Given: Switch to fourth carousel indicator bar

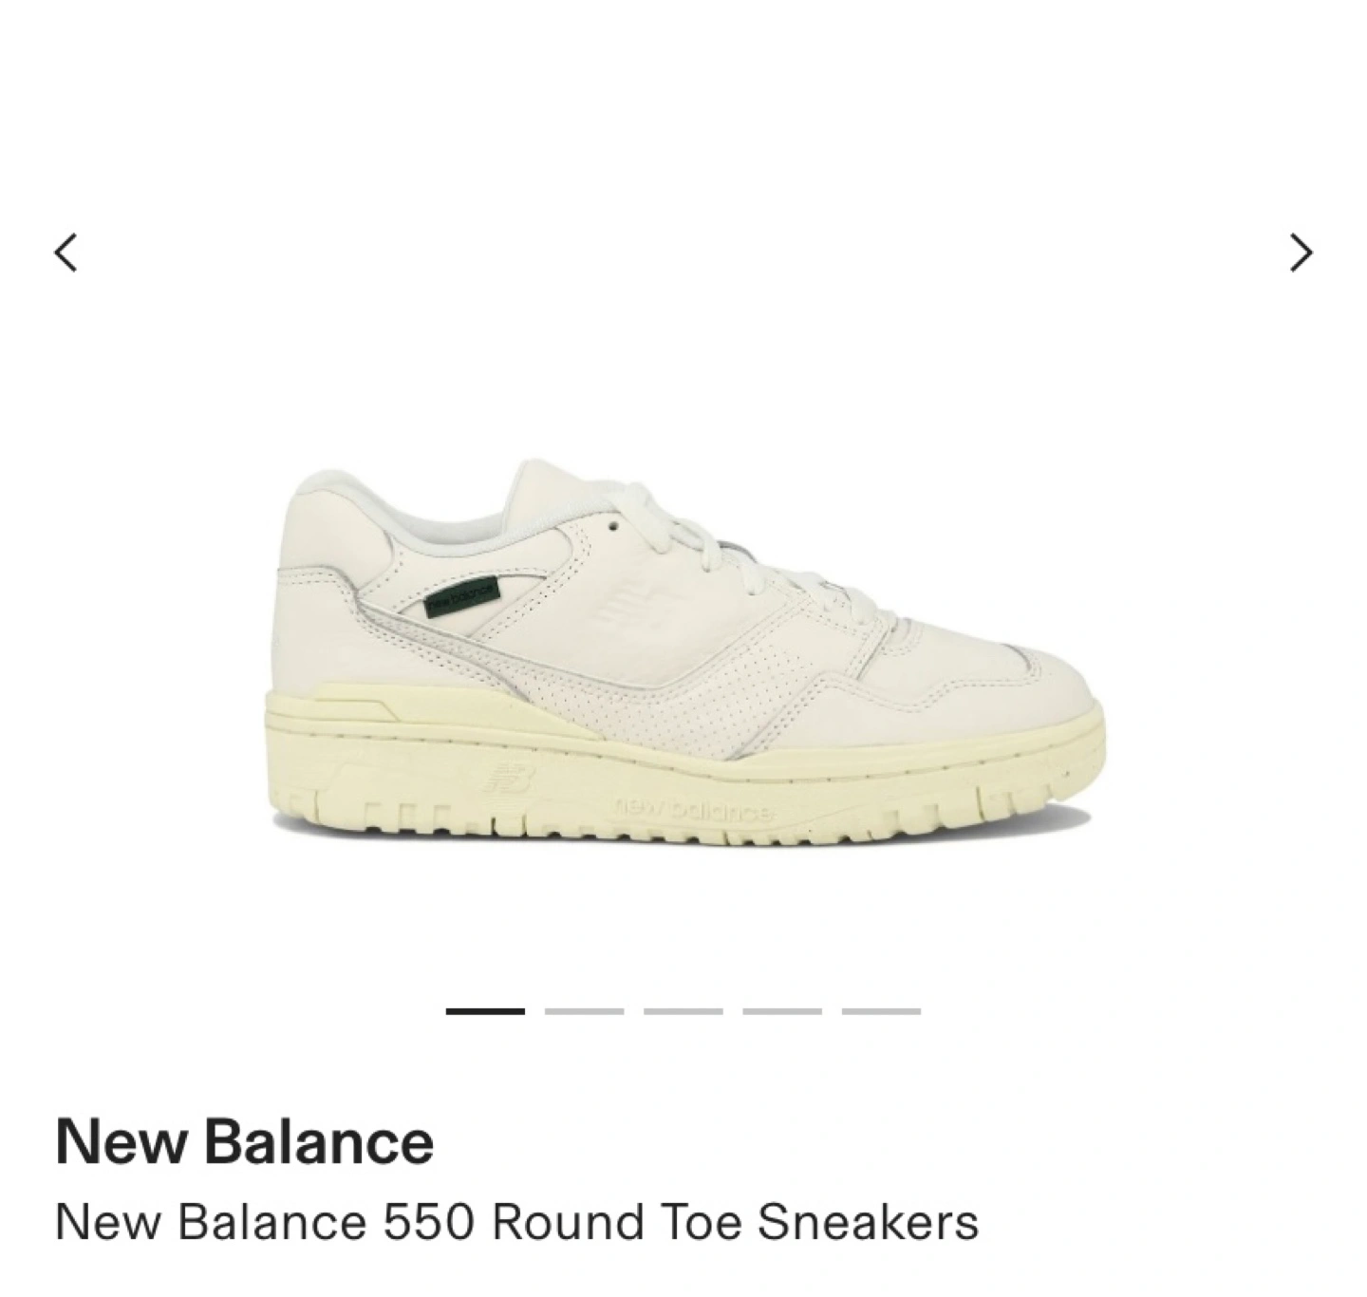Looking at the screenshot, I should pyautogui.click(x=782, y=1011).
